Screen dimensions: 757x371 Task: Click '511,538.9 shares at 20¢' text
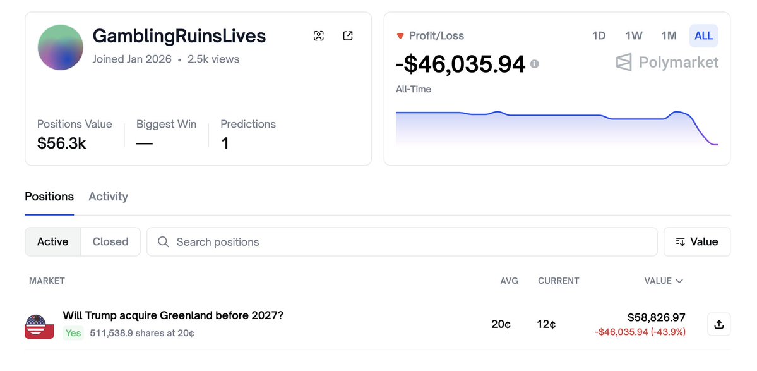pos(142,333)
